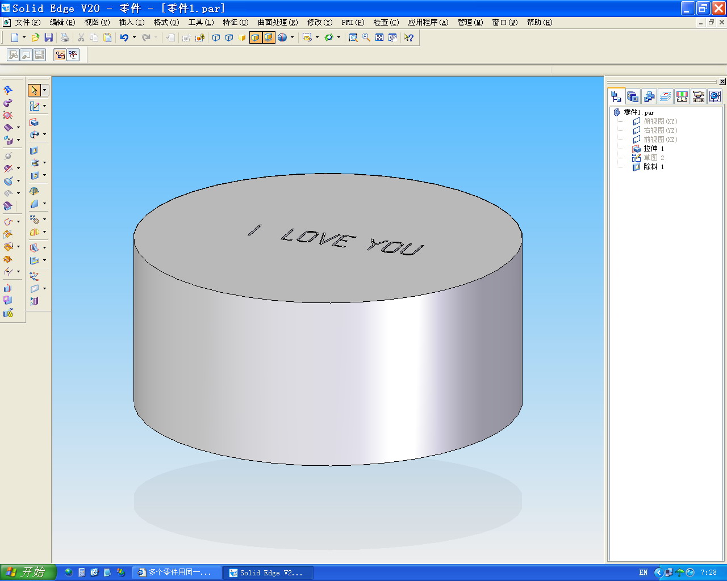Select the Mirror Copy Feature tool
The height and width of the screenshot is (581, 727).
pos(34,232)
